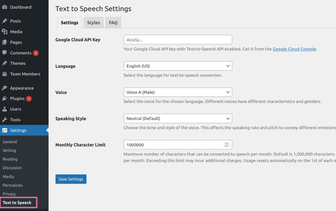Click the Settings sliders icon
Image resolution: width=336 pixels, height=211 pixels.
pos(5,130)
